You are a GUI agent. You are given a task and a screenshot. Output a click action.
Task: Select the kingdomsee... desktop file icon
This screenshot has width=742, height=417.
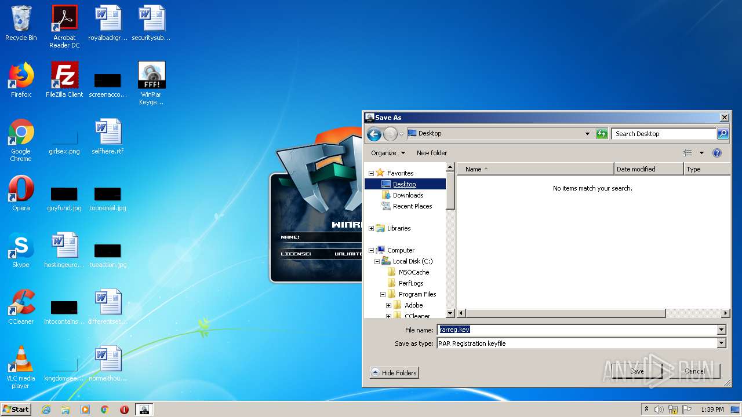click(x=64, y=368)
